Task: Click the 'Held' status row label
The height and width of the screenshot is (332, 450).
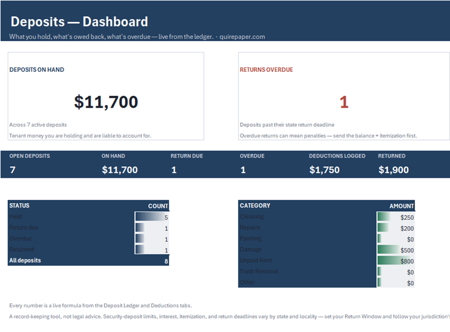Action: click(x=15, y=216)
